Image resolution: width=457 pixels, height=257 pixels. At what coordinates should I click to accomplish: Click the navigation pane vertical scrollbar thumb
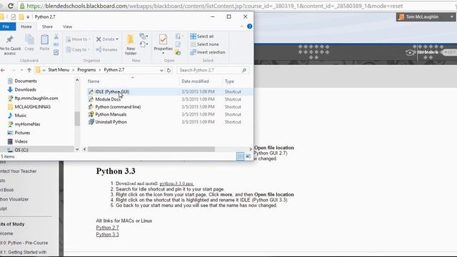click(x=77, y=119)
